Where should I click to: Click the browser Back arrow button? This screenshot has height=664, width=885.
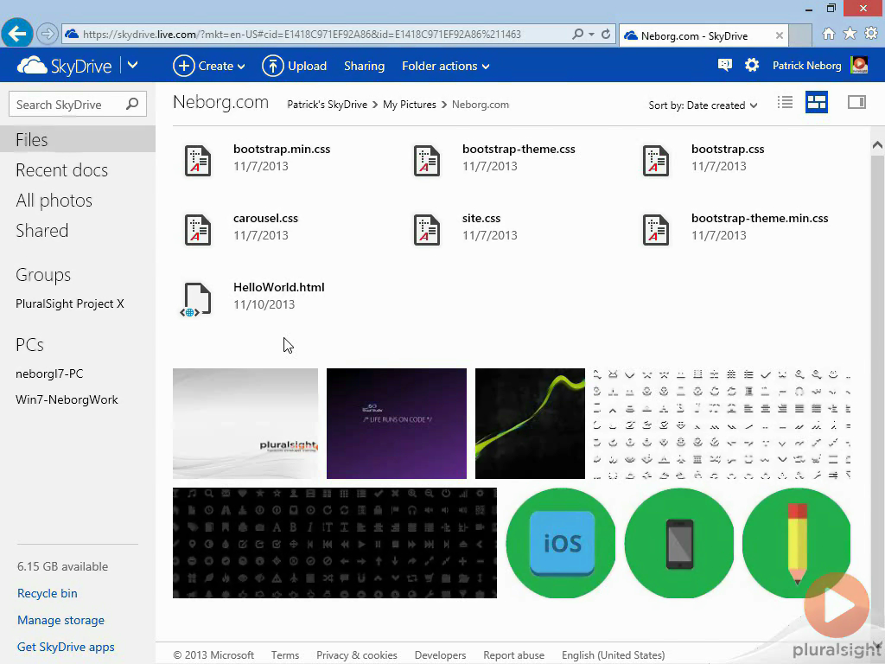17,34
